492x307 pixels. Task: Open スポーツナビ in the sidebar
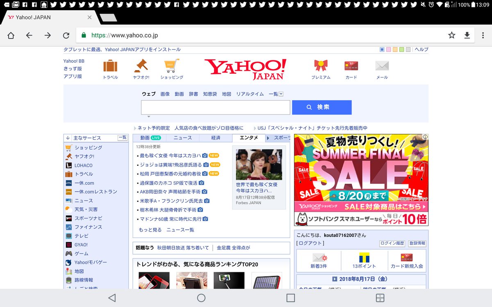tap(89, 218)
